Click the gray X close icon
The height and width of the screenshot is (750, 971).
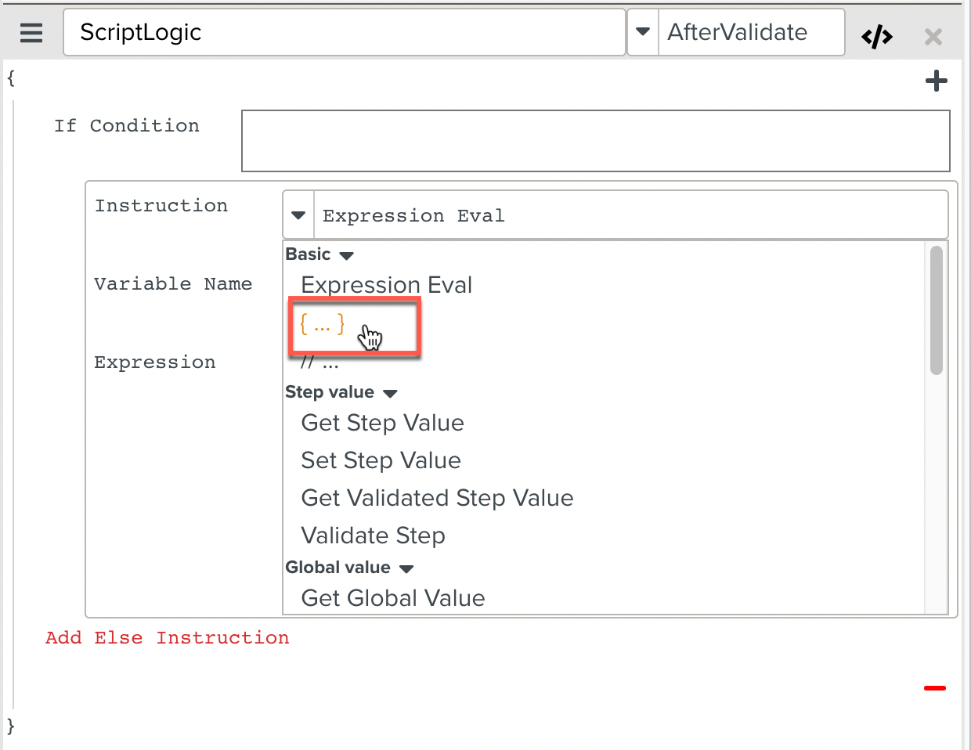(x=933, y=37)
